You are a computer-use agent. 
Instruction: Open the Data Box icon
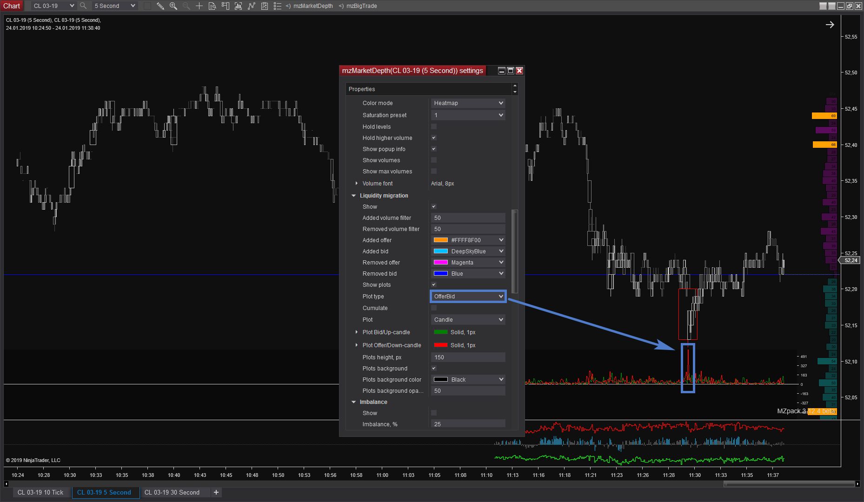pyautogui.click(x=212, y=6)
